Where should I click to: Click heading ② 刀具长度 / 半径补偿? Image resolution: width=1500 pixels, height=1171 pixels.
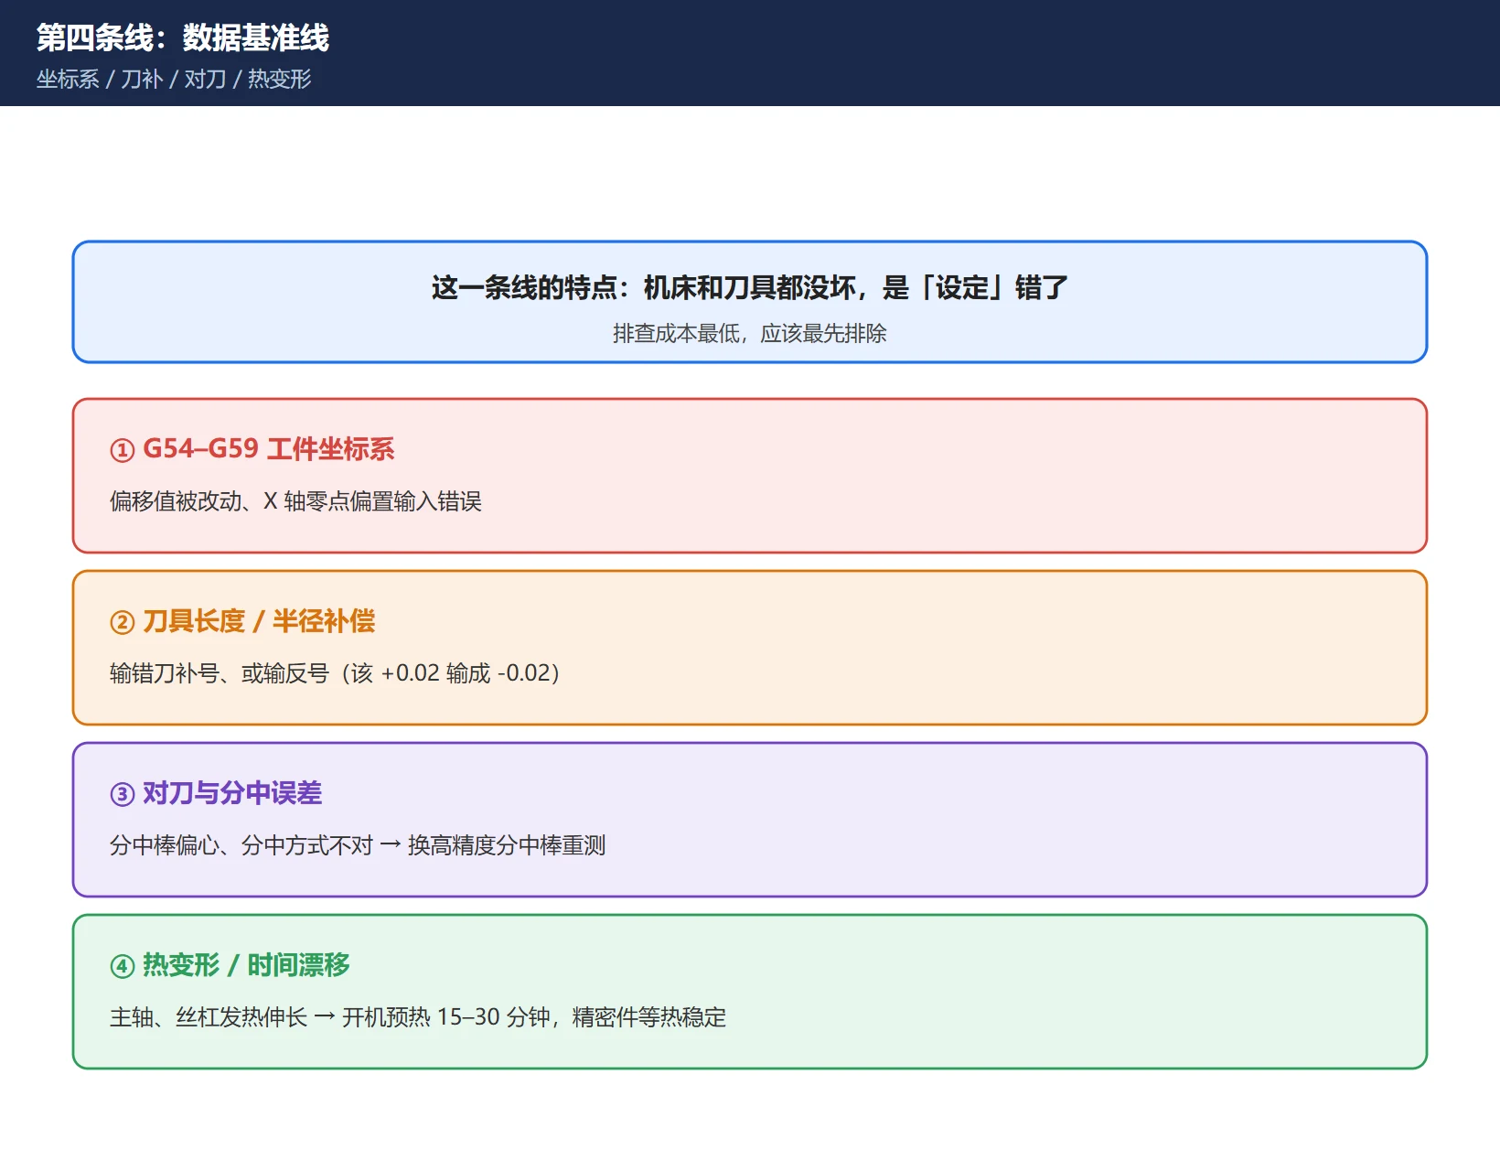tap(242, 621)
